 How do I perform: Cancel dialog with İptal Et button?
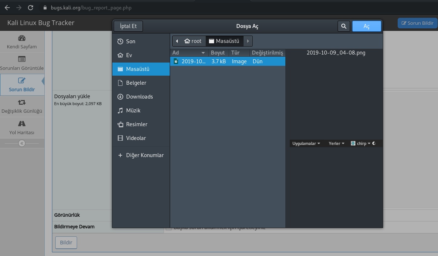tap(128, 26)
